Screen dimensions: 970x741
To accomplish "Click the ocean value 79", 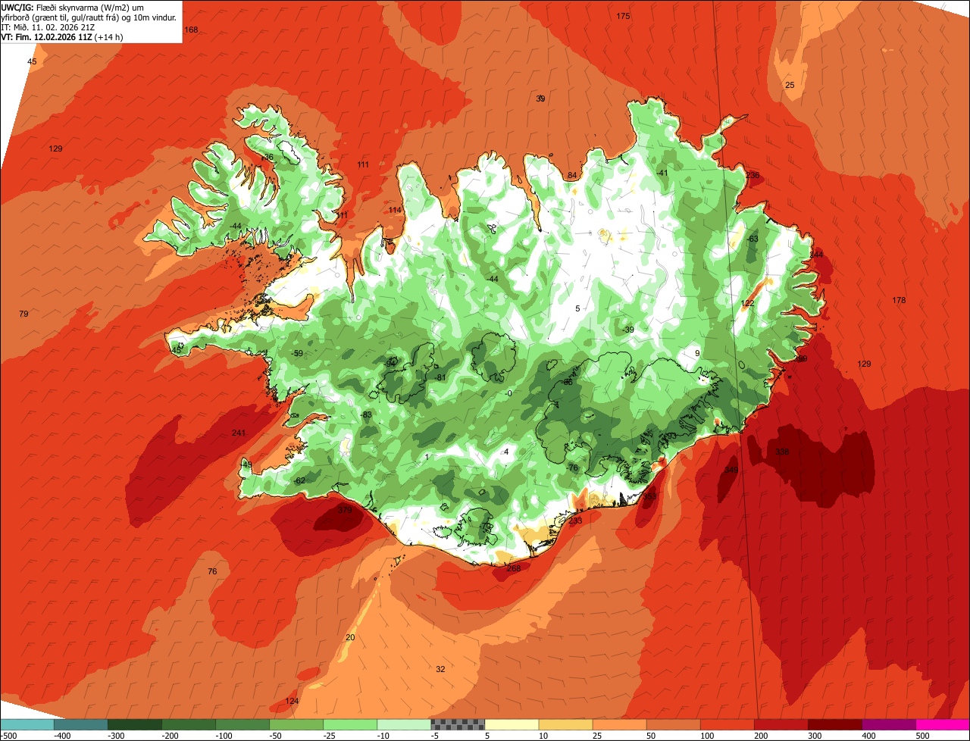I will tap(23, 313).
